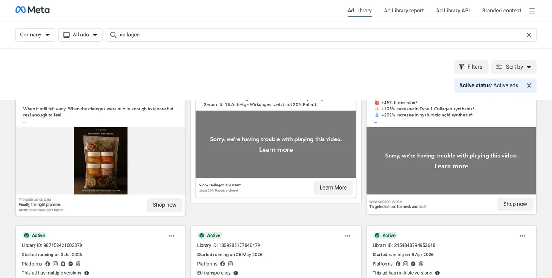Click Shop now on Froyaorganics ad

click(x=165, y=205)
